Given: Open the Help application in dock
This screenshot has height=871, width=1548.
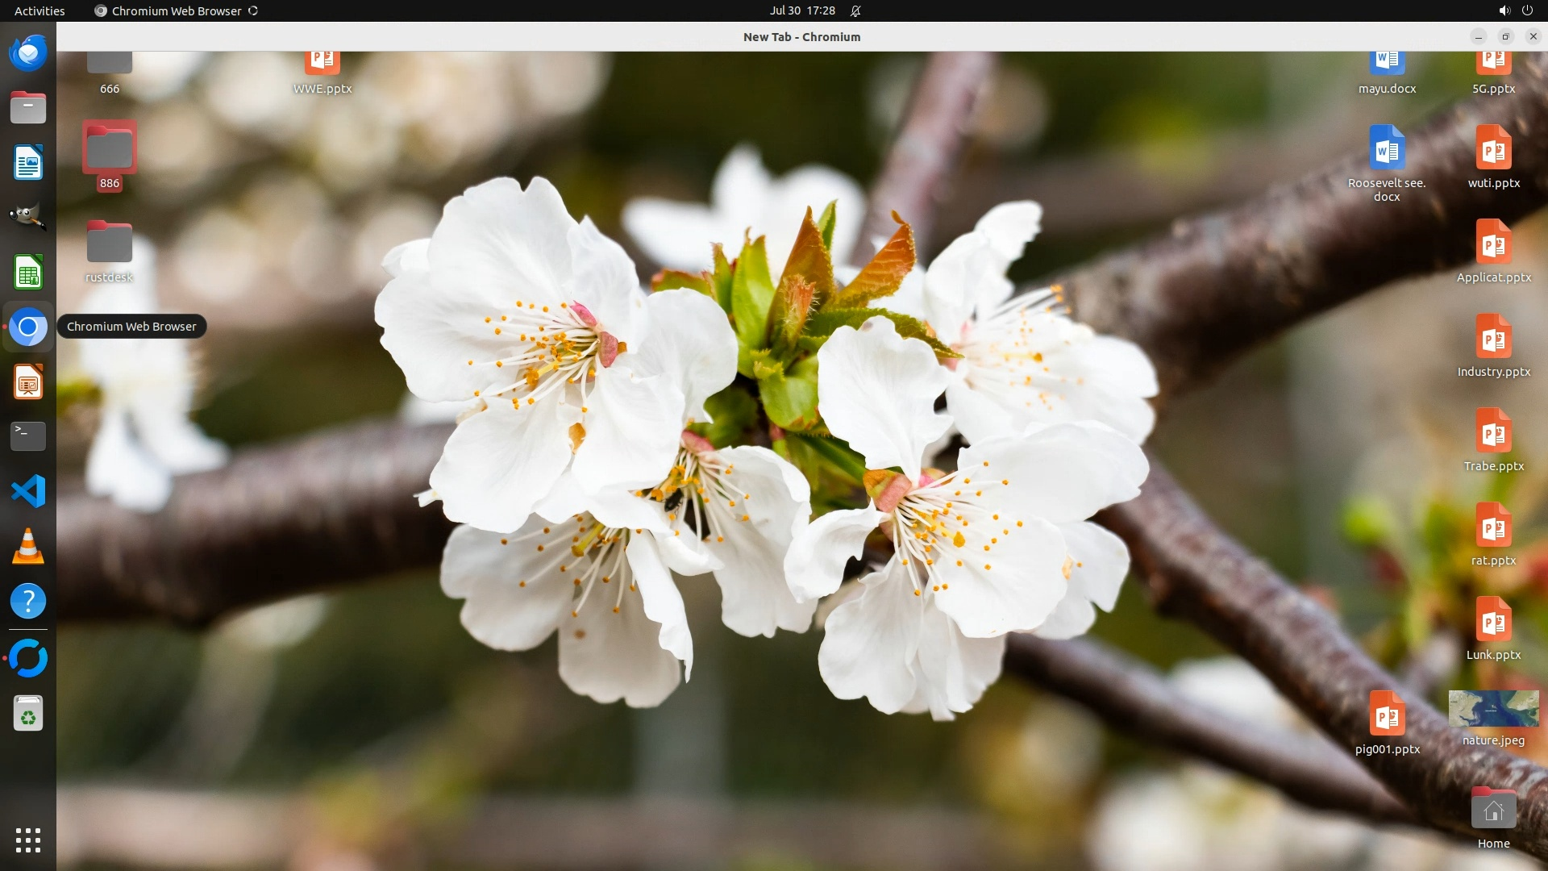Looking at the screenshot, I should [x=28, y=602].
